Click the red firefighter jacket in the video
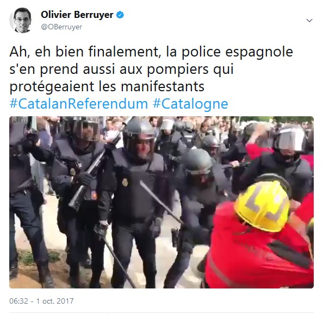Screen dimensions: 323x314 pyautogui.click(x=259, y=254)
